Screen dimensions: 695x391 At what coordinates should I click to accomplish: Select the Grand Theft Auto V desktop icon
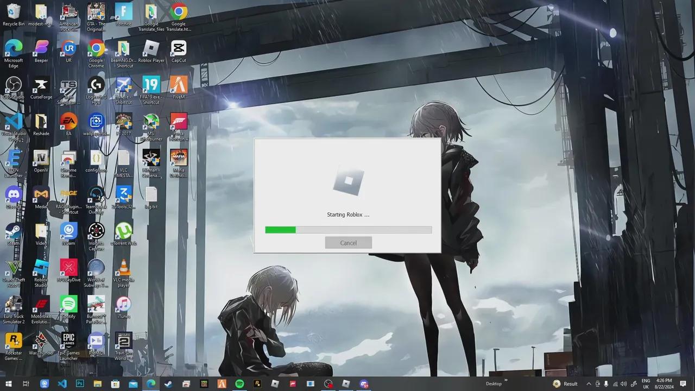pyautogui.click(x=14, y=274)
